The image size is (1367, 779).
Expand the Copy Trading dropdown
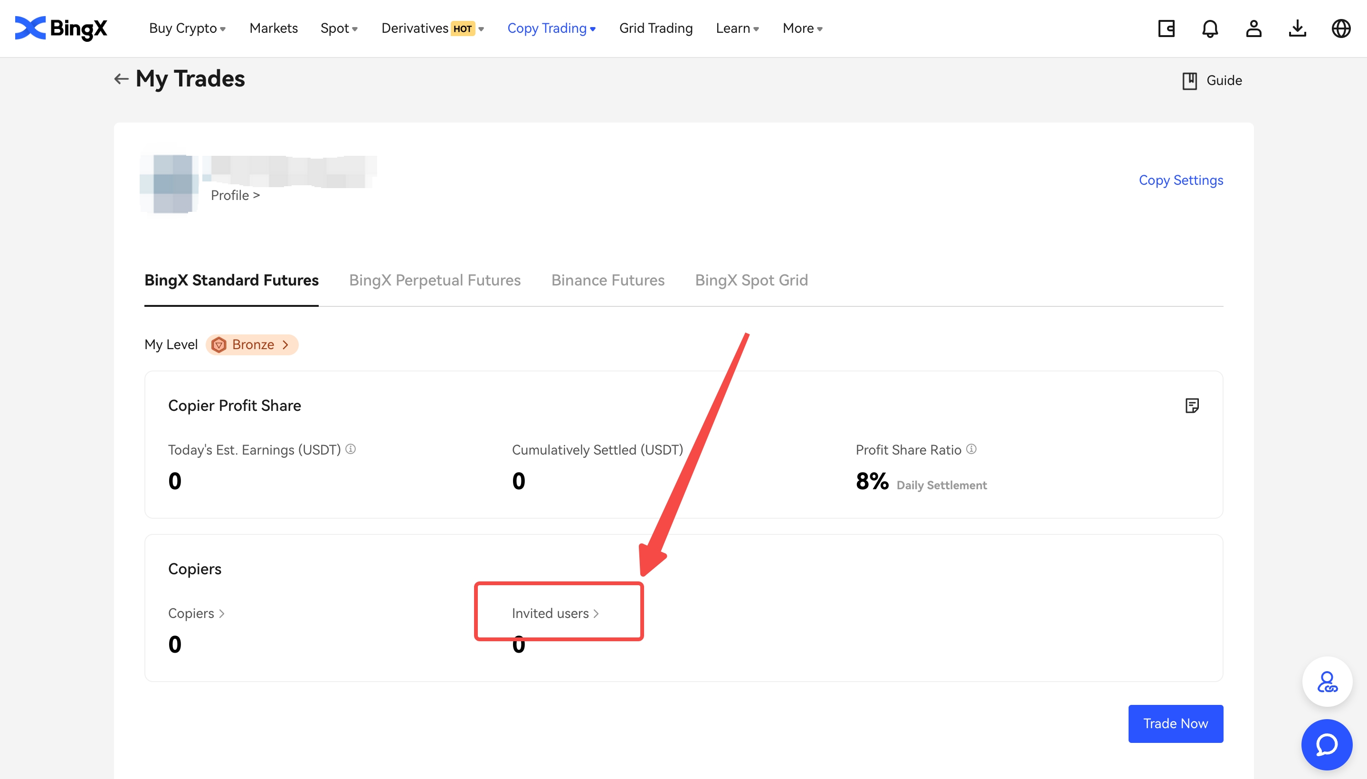pyautogui.click(x=551, y=28)
